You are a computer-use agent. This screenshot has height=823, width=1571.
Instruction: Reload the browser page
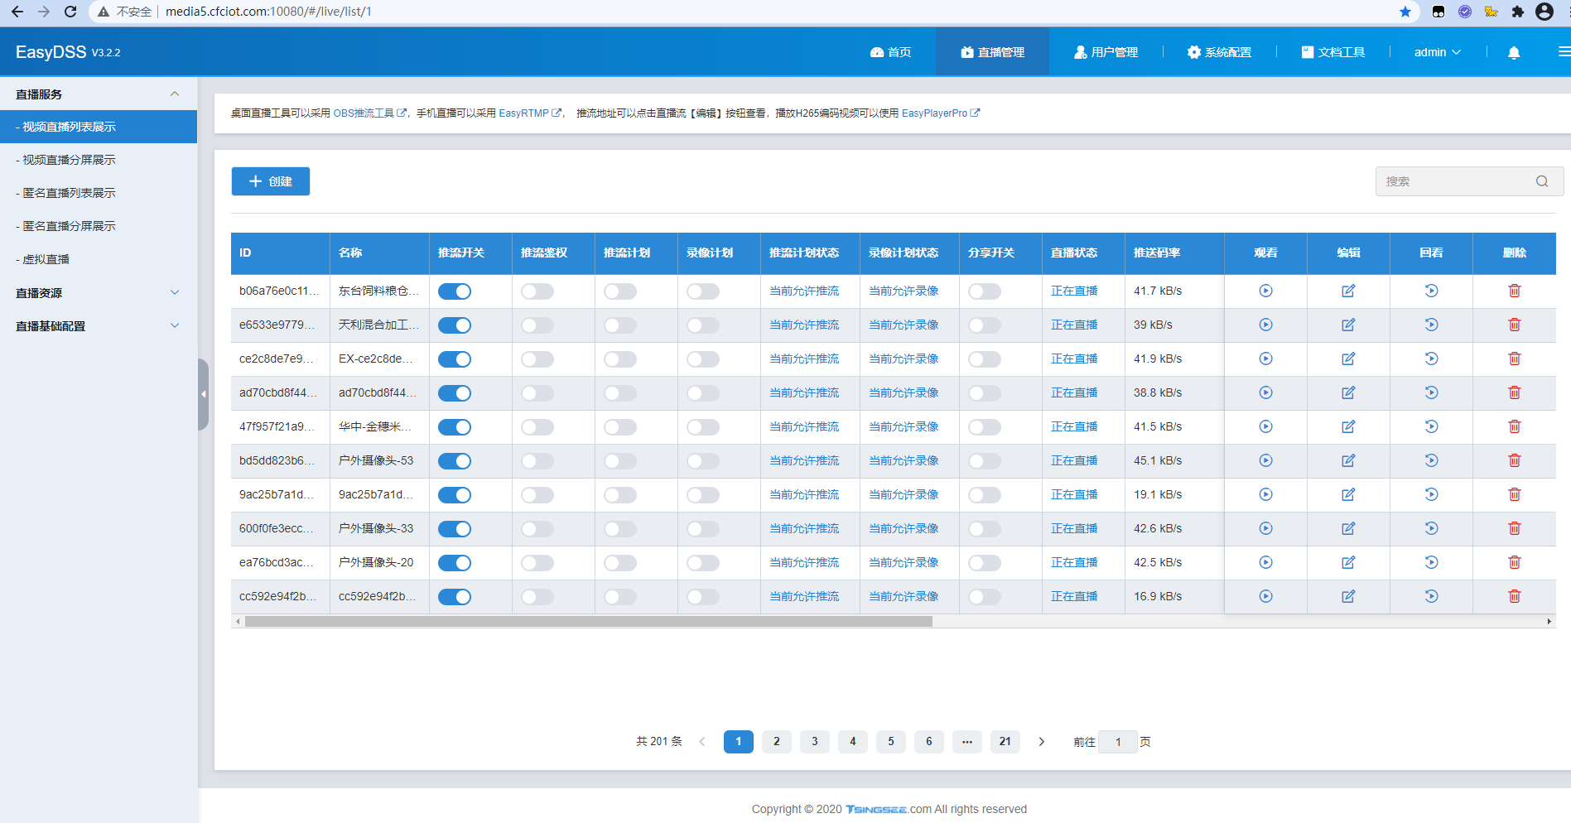(x=70, y=12)
